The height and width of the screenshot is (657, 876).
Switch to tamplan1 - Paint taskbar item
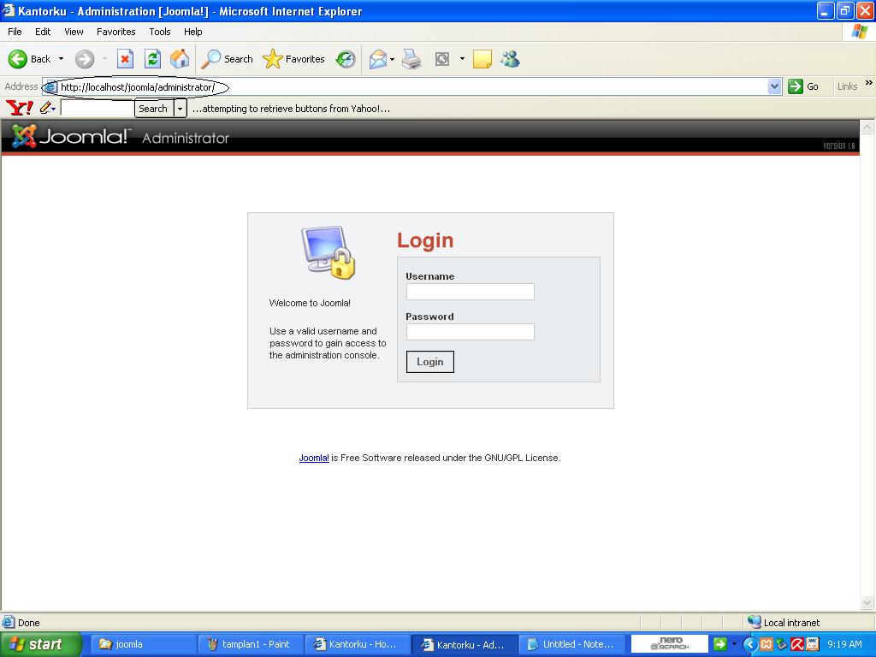click(x=251, y=644)
